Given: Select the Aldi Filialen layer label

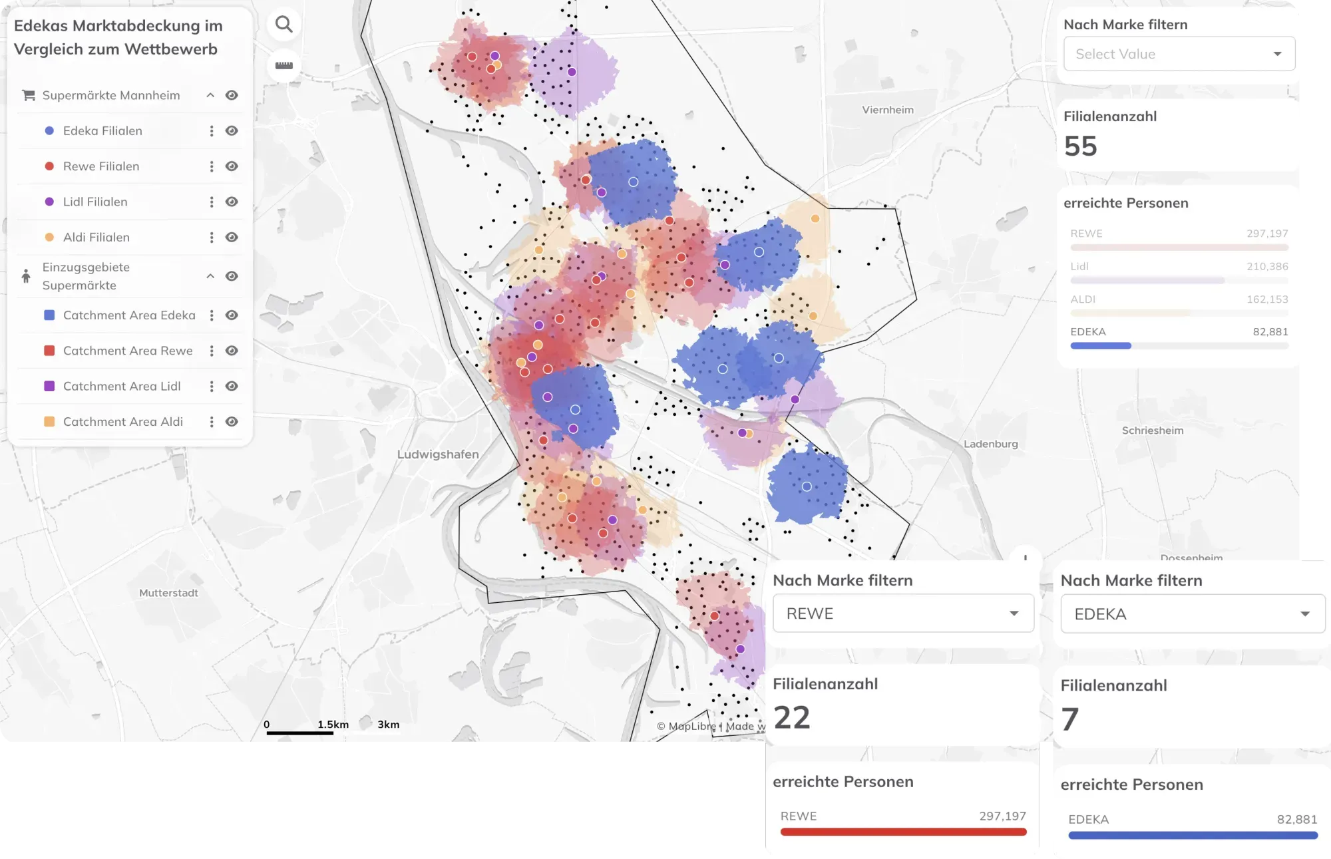Looking at the screenshot, I should coord(96,238).
